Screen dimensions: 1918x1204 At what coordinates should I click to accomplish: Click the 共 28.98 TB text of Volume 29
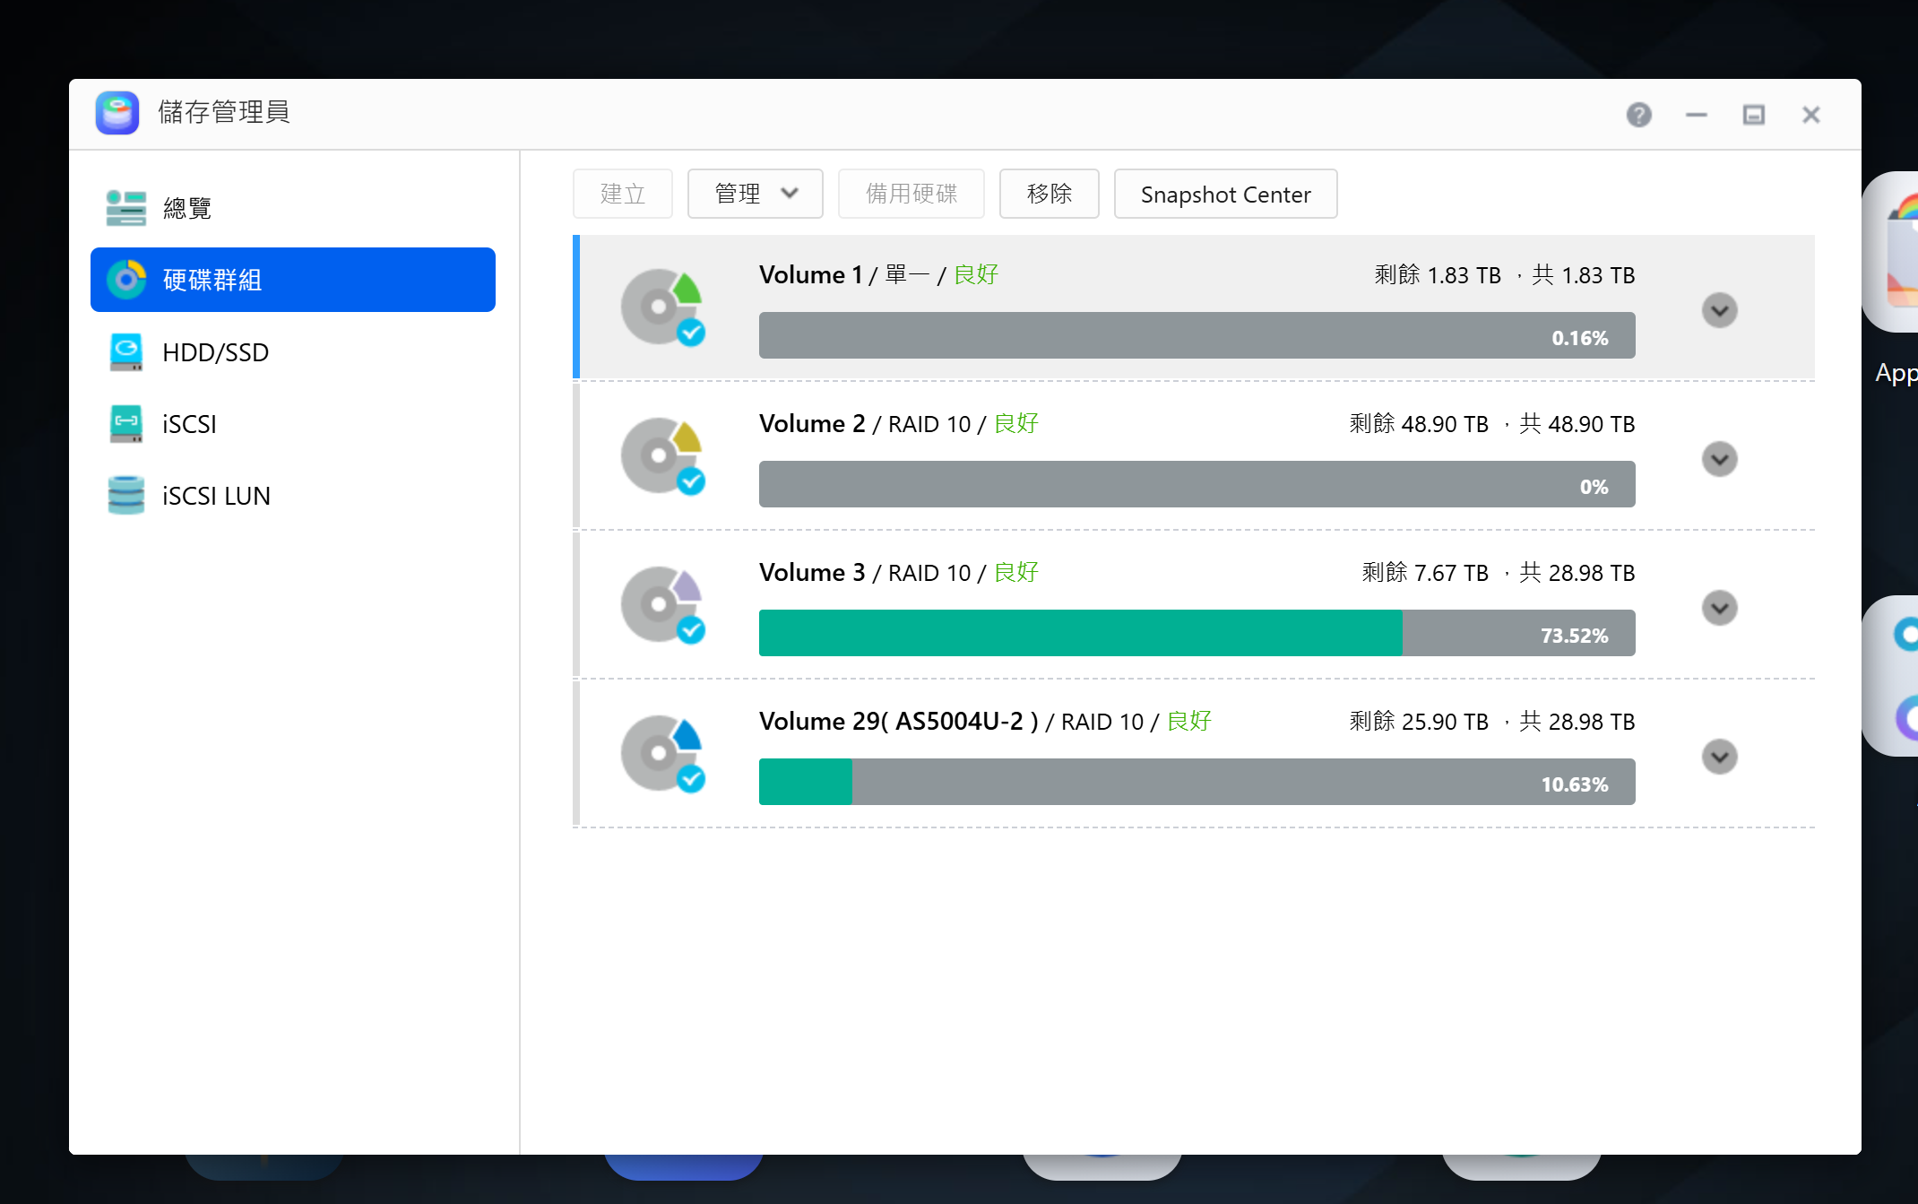coord(1577,722)
